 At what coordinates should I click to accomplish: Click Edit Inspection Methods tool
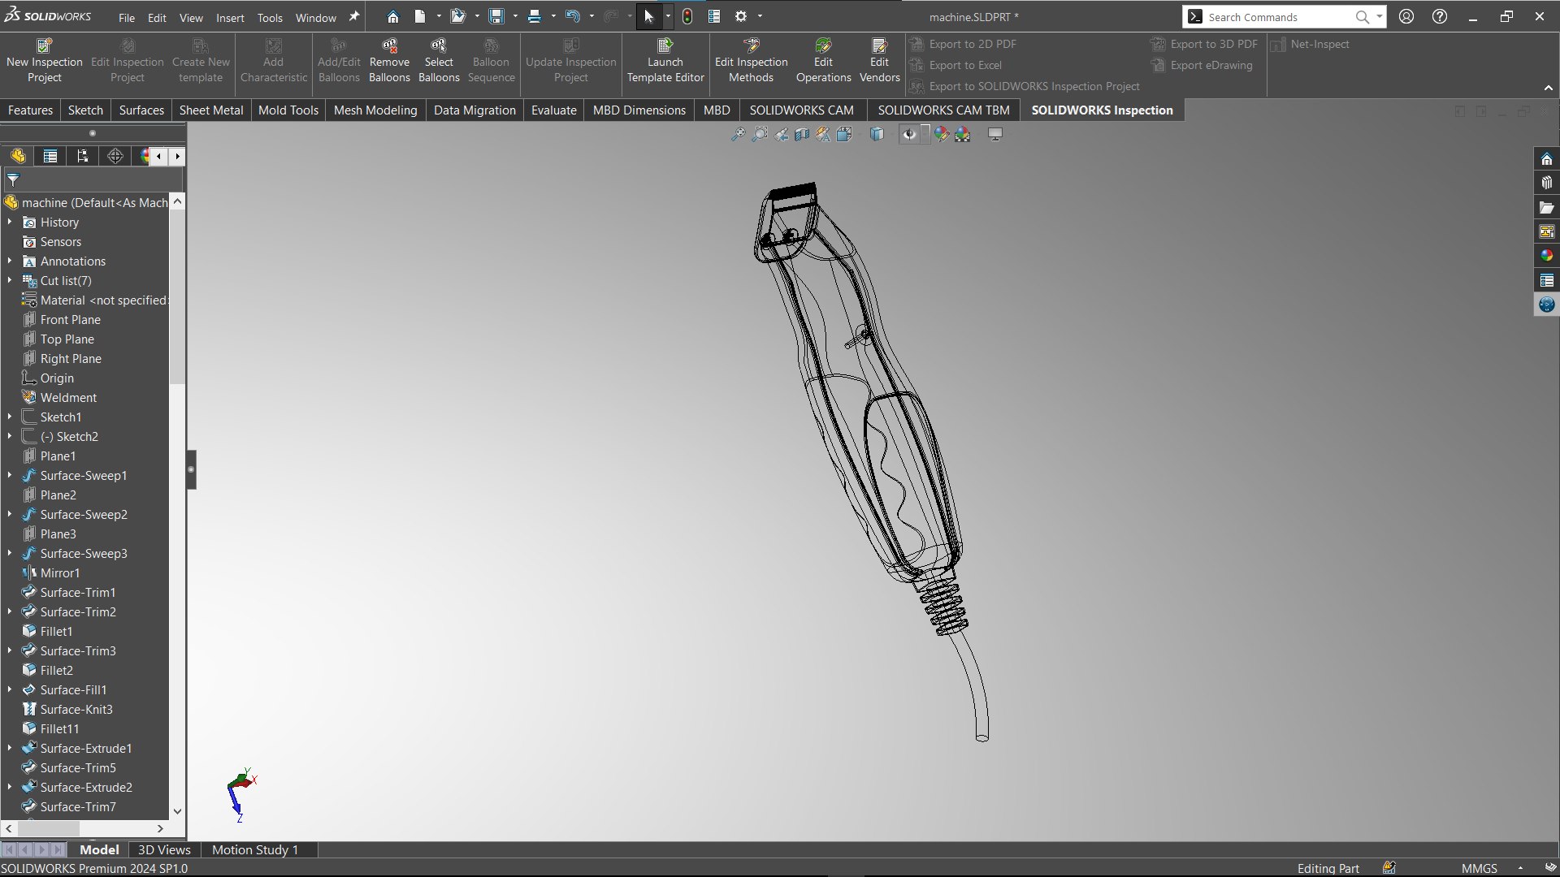(x=751, y=61)
